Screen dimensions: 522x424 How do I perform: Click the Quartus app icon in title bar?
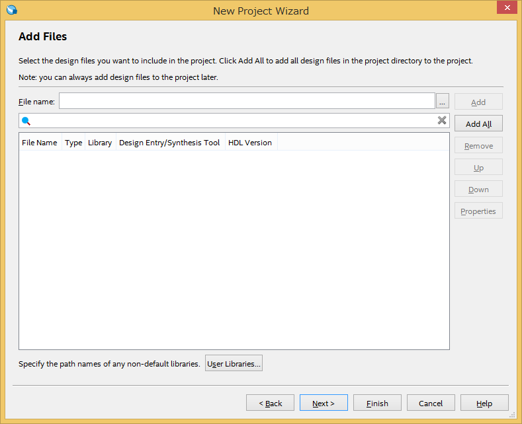tap(12, 10)
